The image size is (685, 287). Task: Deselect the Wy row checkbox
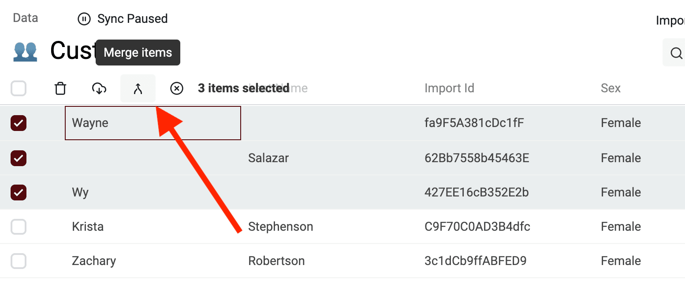click(18, 192)
